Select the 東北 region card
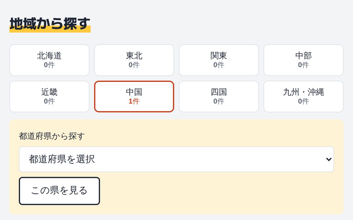The width and height of the screenshot is (353, 220). tap(134, 60)
